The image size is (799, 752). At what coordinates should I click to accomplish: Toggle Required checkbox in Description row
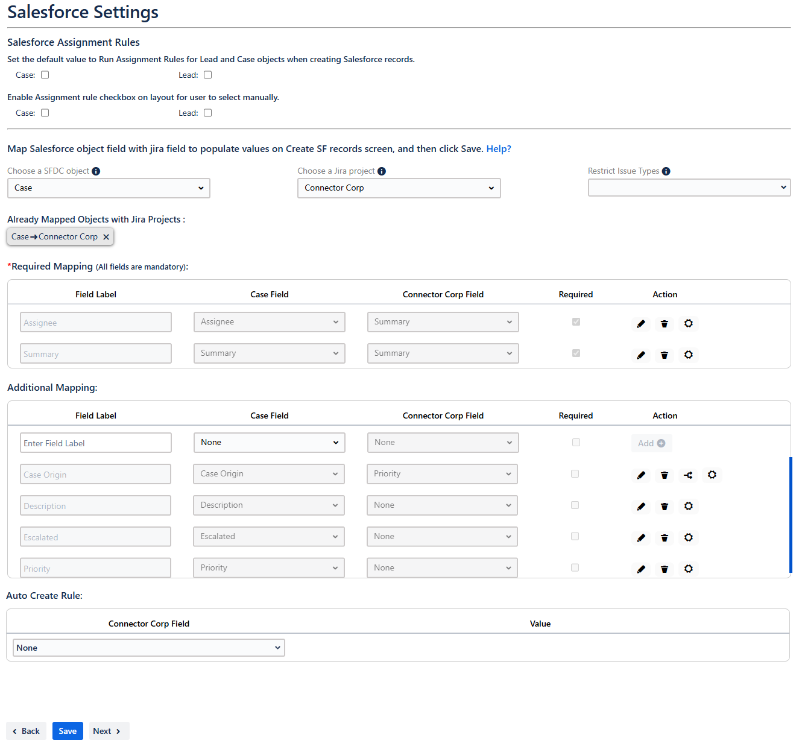[x=575, y=505]
